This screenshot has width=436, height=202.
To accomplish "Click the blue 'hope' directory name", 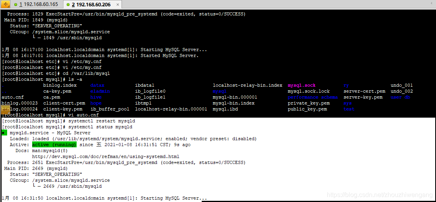I will [x=96, y=103].
